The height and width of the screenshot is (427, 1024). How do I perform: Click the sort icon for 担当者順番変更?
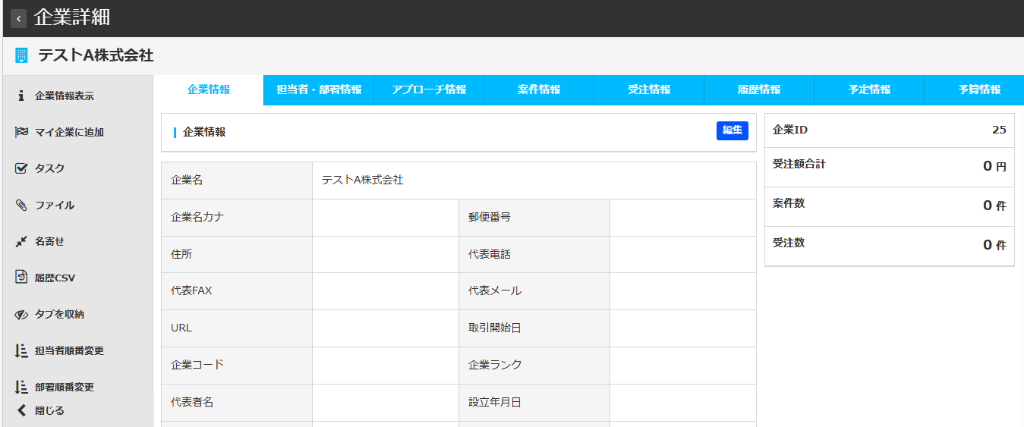point(21,350)
